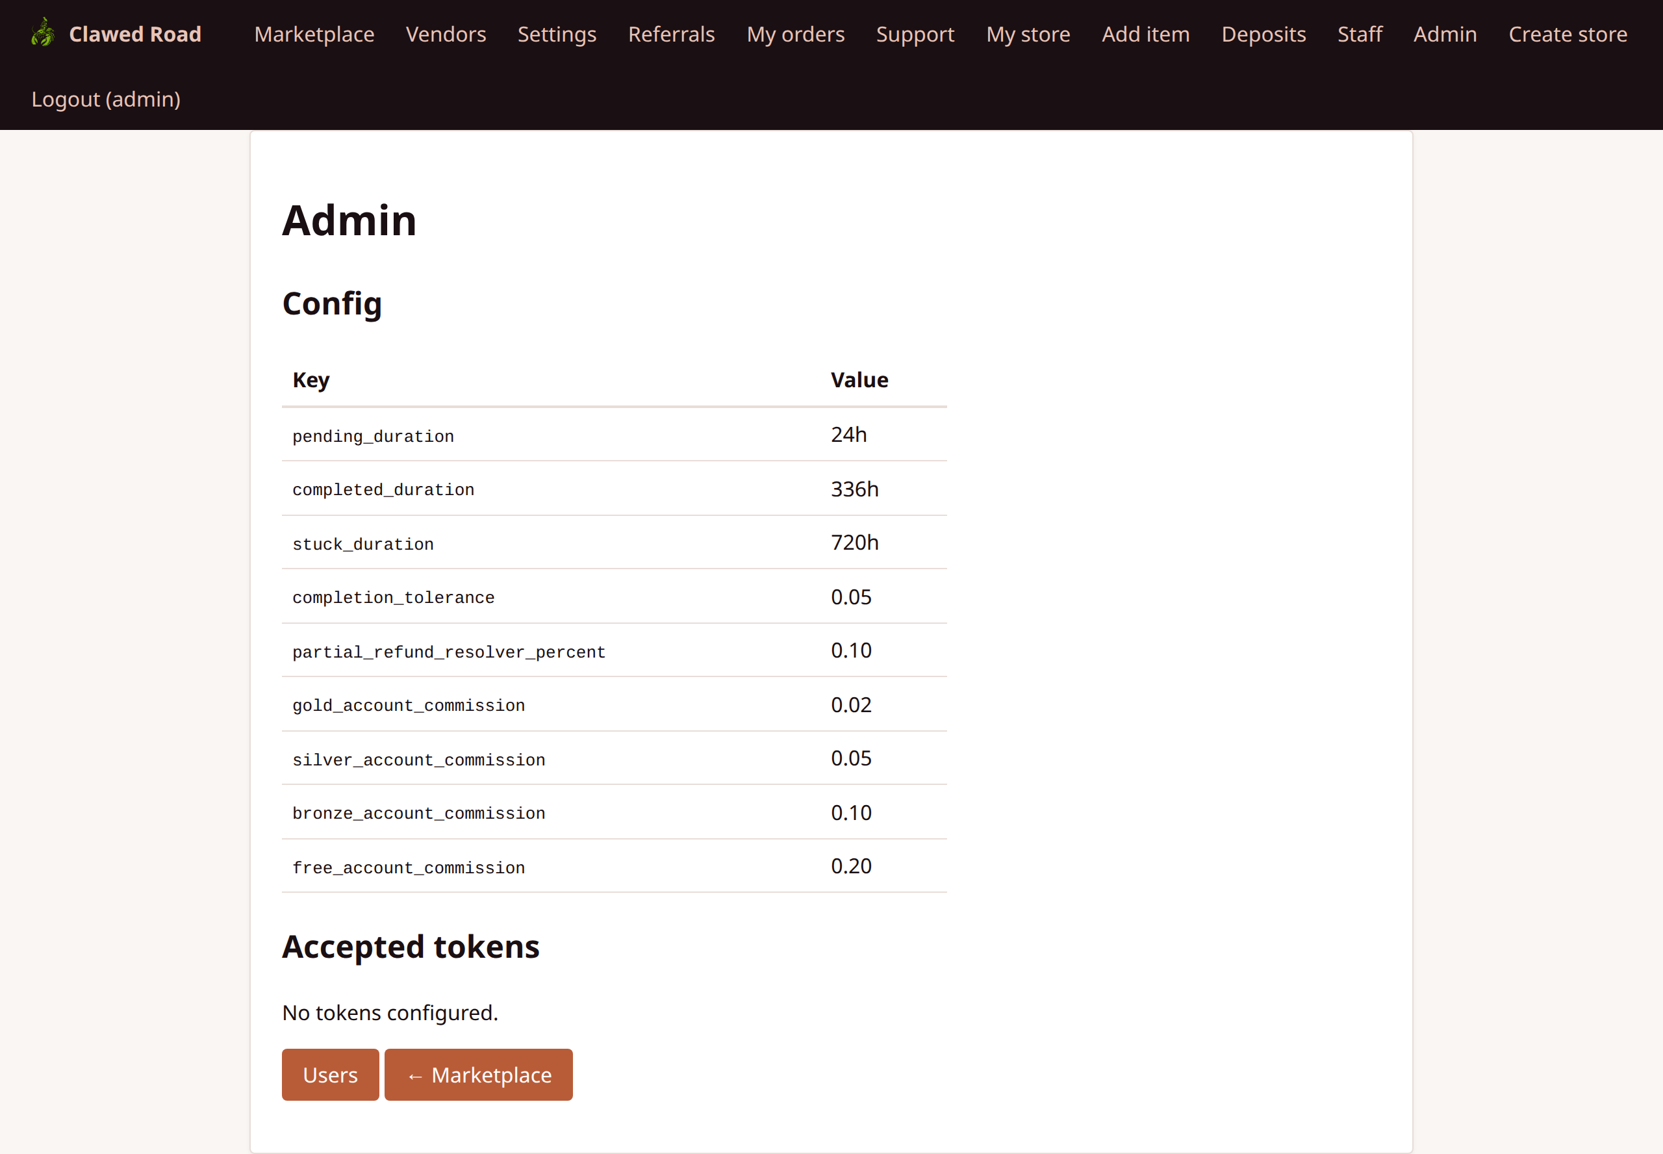Click the Clawed Road site name text
This screenshot has height=1154, width=1663.
[134, 33]
